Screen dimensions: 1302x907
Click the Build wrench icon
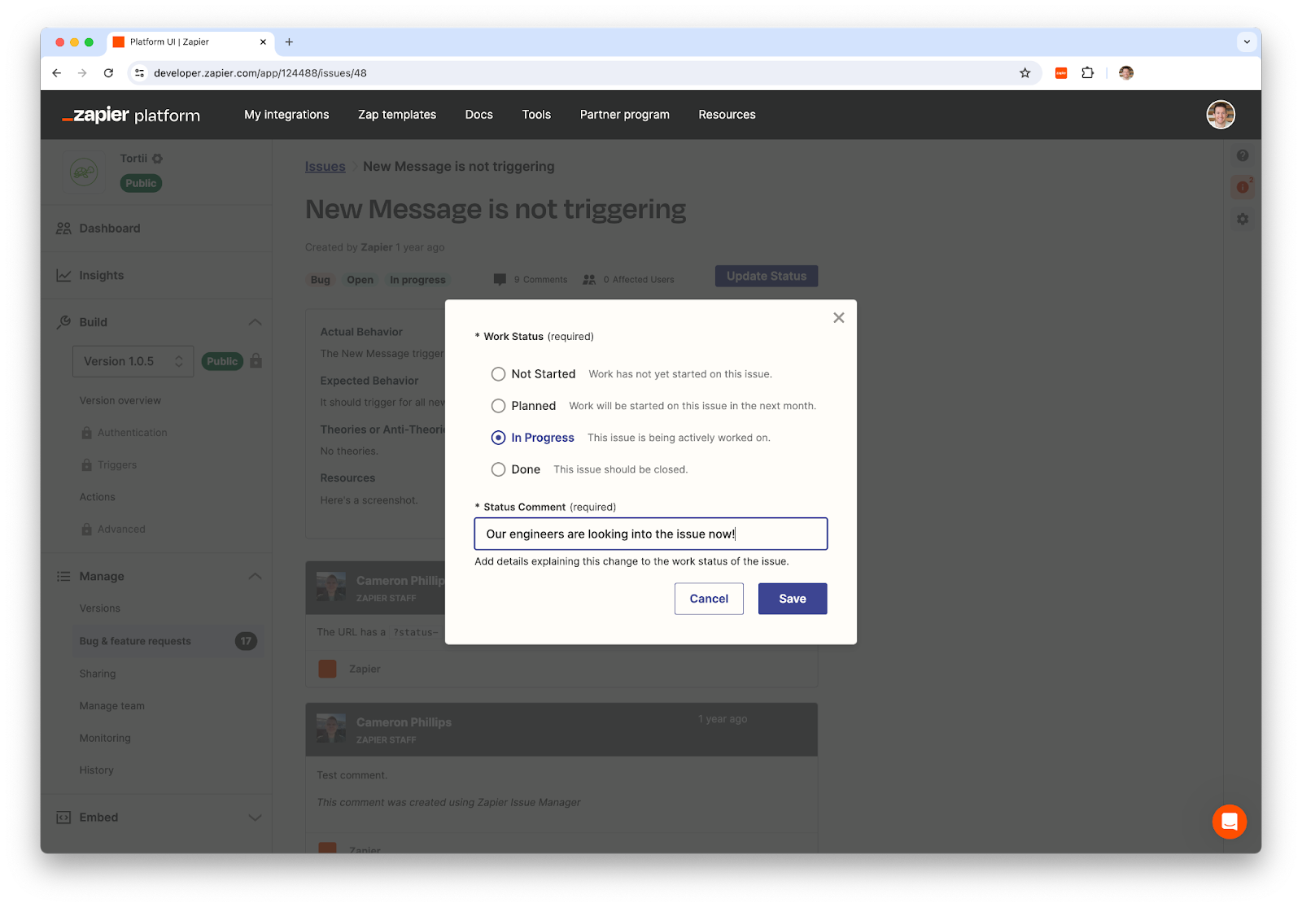tap(63, 322)
